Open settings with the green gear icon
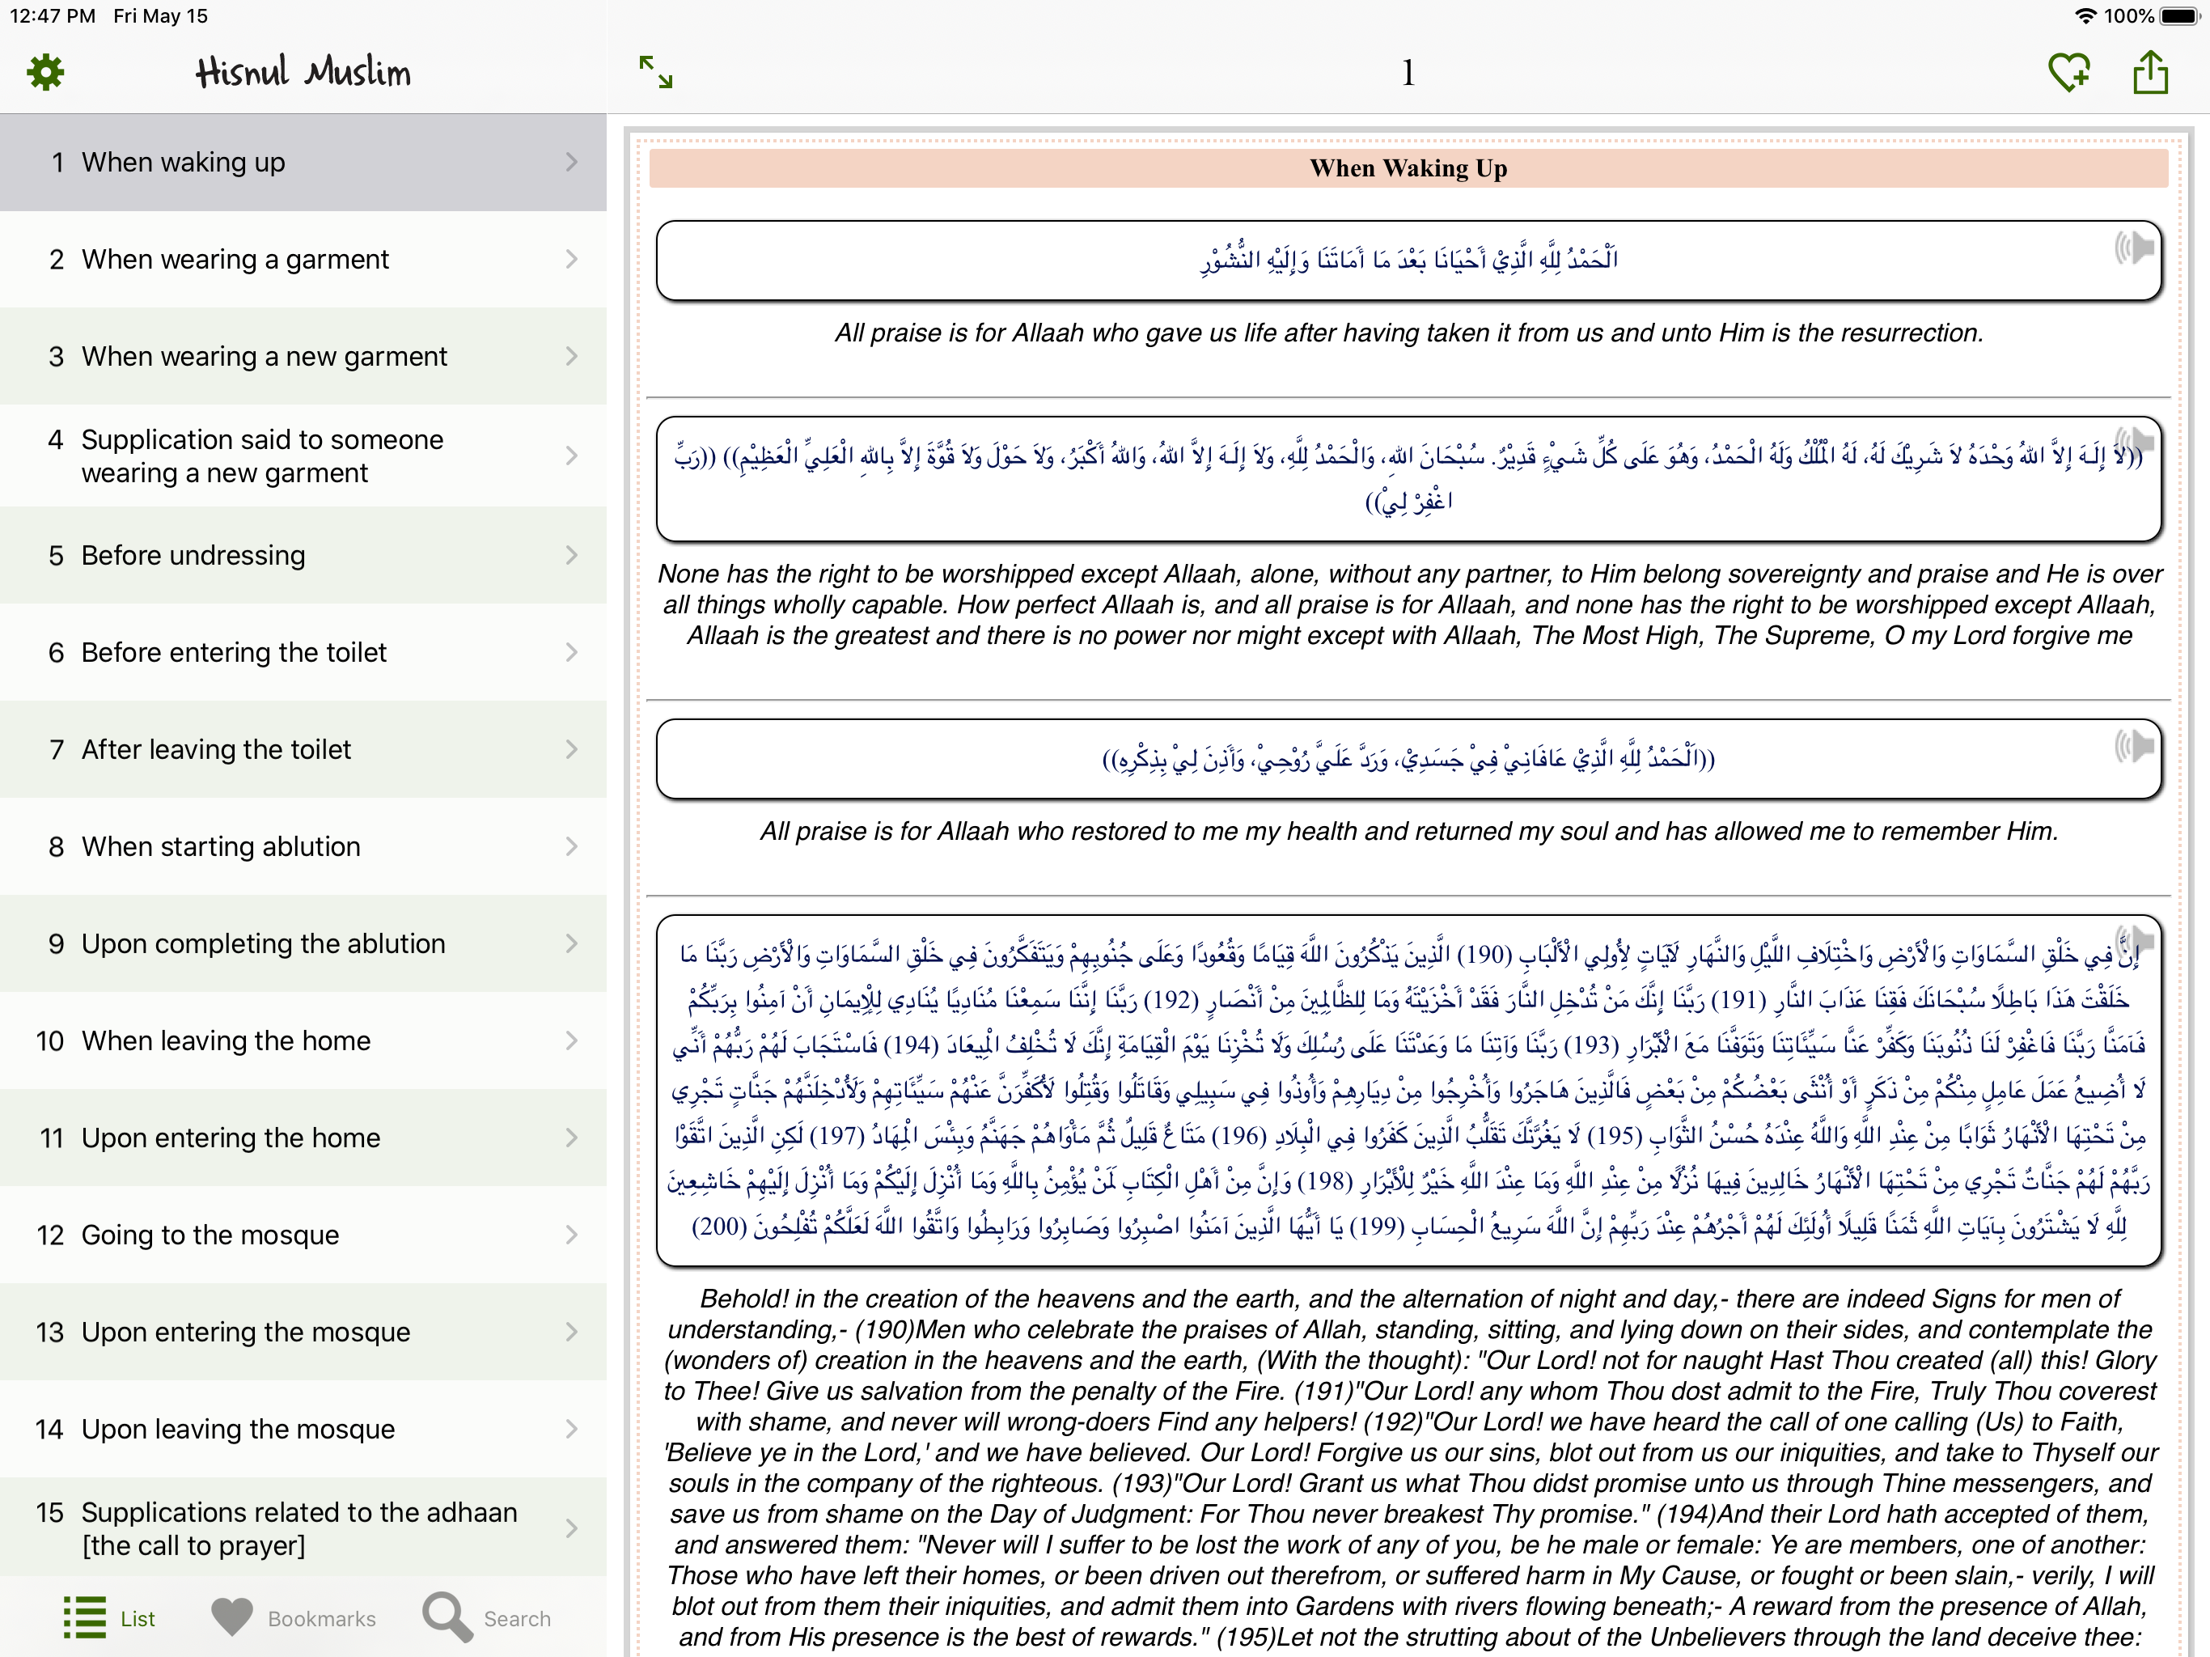The image size is (2210, 1657). pos(45,72)
